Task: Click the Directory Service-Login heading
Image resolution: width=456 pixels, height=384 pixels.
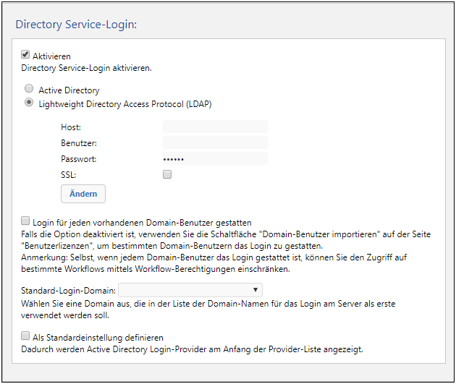Action: (76, 25)
